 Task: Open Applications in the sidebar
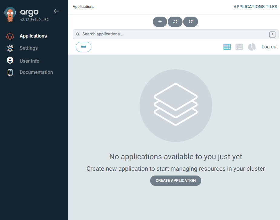pos(33,36)
